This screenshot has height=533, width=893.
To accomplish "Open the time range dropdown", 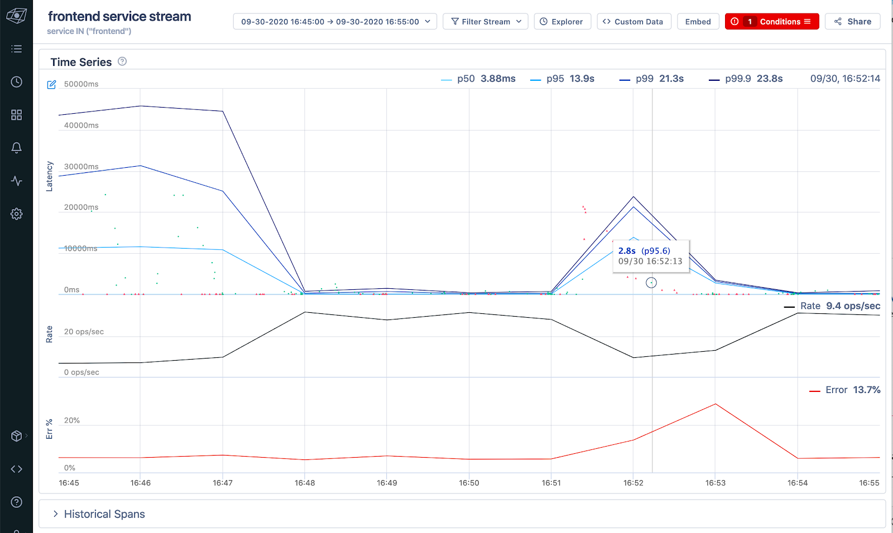I will [335, 22].
